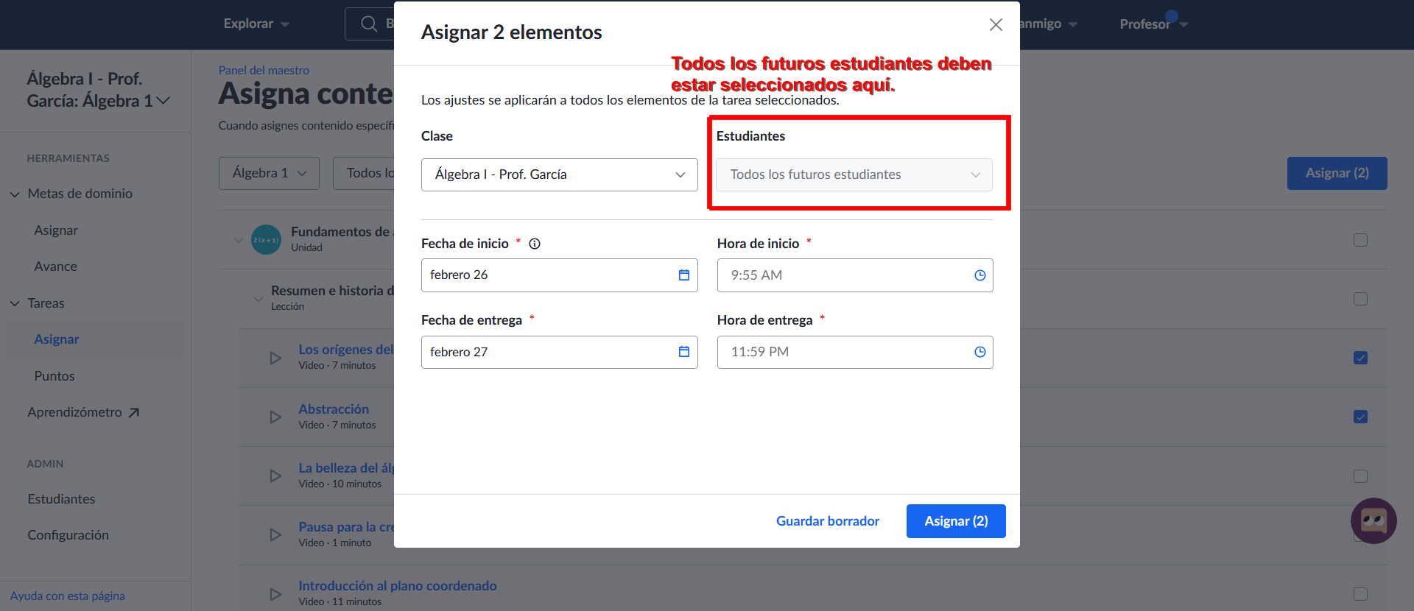Uncheck the Los orígenes video checkbox
This screenshot has height=611, width=1414.
tap(1360, 358)
